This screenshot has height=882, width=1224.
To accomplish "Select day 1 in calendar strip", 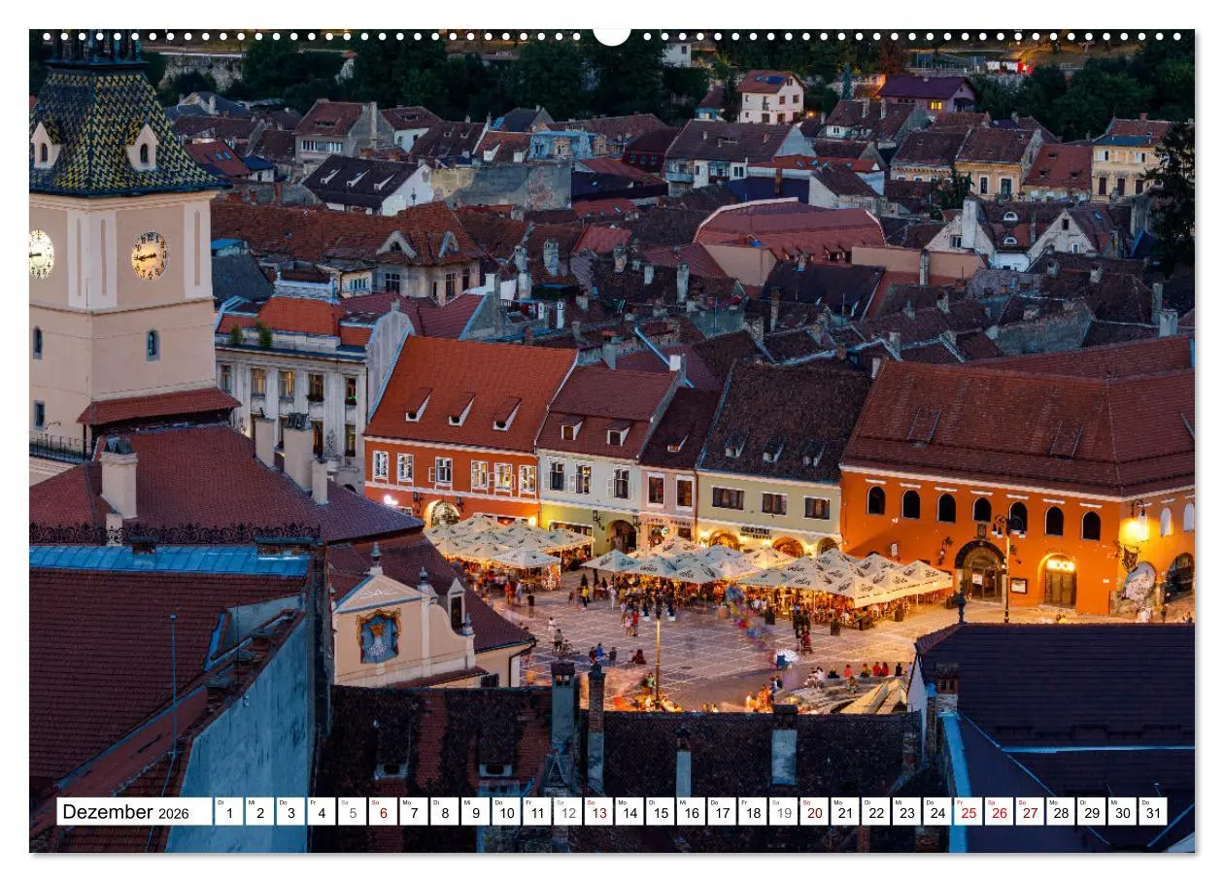I will pyautogui.click(x=228, y=812).
